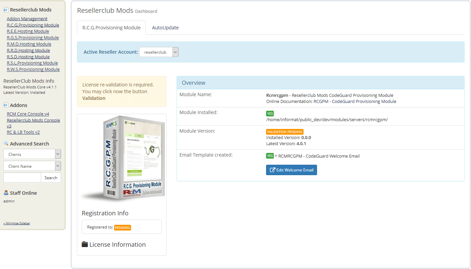This screenshot has width=471, height=269.
Task: Open R.M.D.Hosting Module link
Action: [x=29, y=44]
